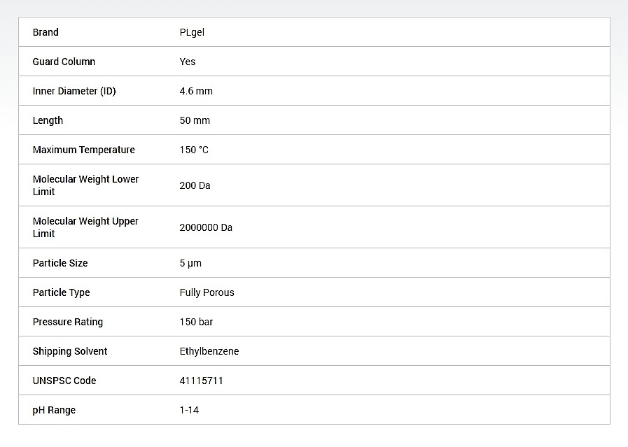
Task: Select the 2000000 Da value
Action: point(206,227)
